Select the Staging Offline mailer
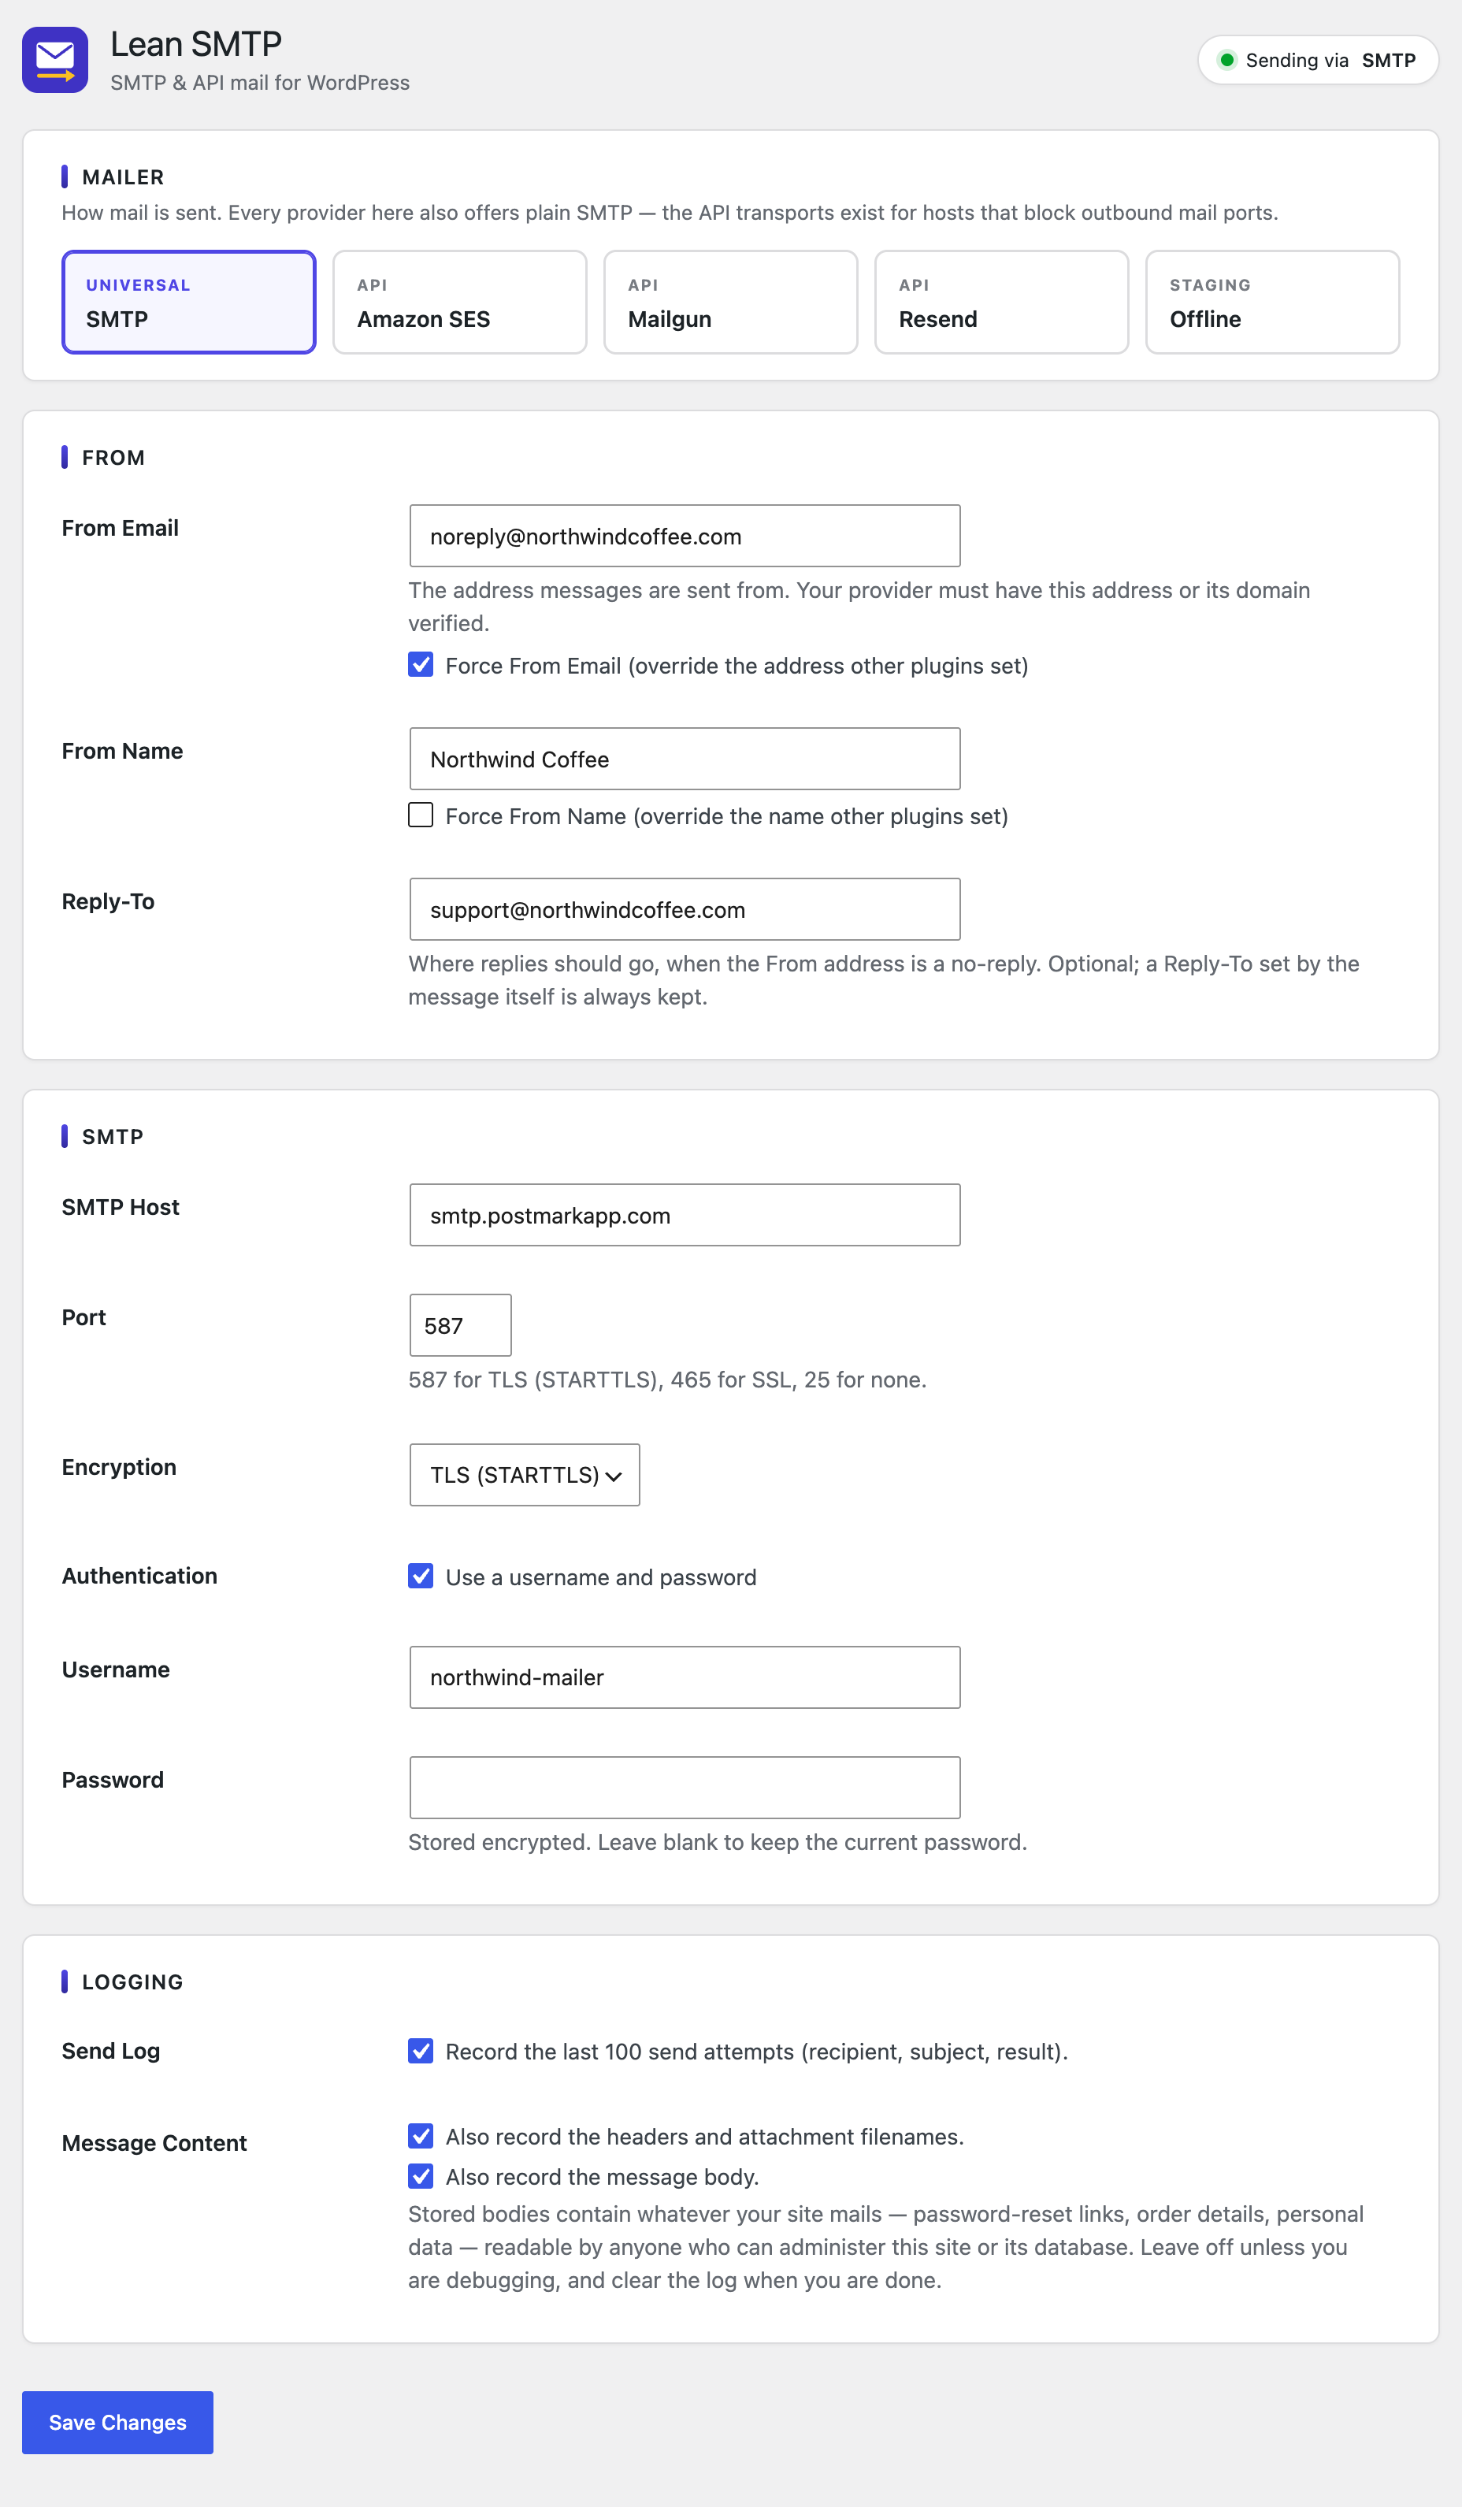Image resolution: width=1462 pixels, height=2507 pixels. (1272, 302)
